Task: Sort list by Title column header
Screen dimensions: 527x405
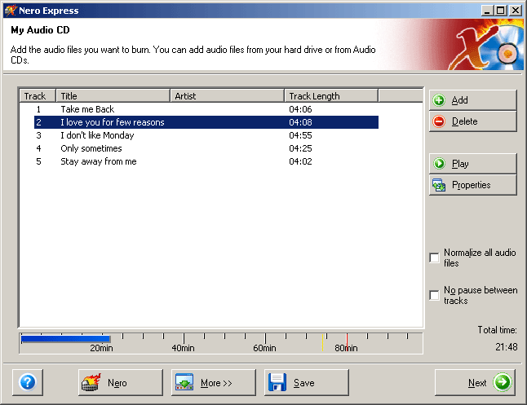Action: pyautogui.click(x=113, y=95)
